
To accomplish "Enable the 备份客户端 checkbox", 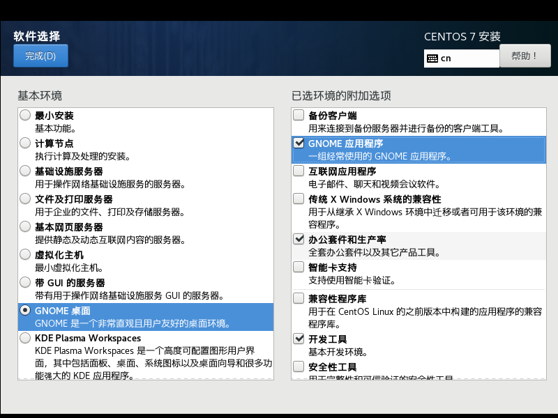I will point(299,115).
